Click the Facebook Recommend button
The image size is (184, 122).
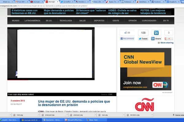click(x=127, y=39)
